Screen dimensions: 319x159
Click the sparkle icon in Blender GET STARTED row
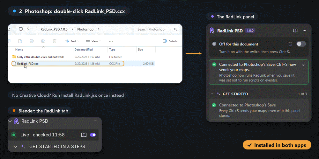tap(23, 146)
